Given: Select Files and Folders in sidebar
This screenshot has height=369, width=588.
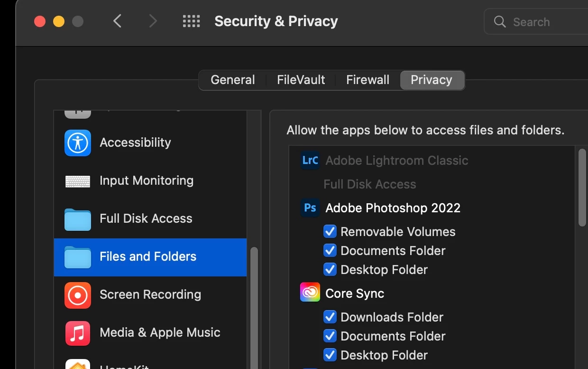Looking at the screenshot, I should click(148, 257).
